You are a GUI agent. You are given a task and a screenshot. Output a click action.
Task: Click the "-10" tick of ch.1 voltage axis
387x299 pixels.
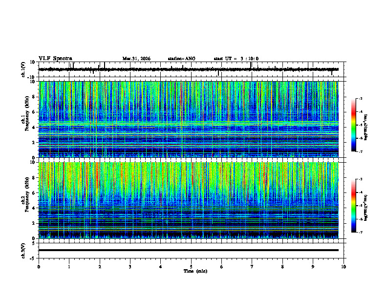click(x=32, y=77)
